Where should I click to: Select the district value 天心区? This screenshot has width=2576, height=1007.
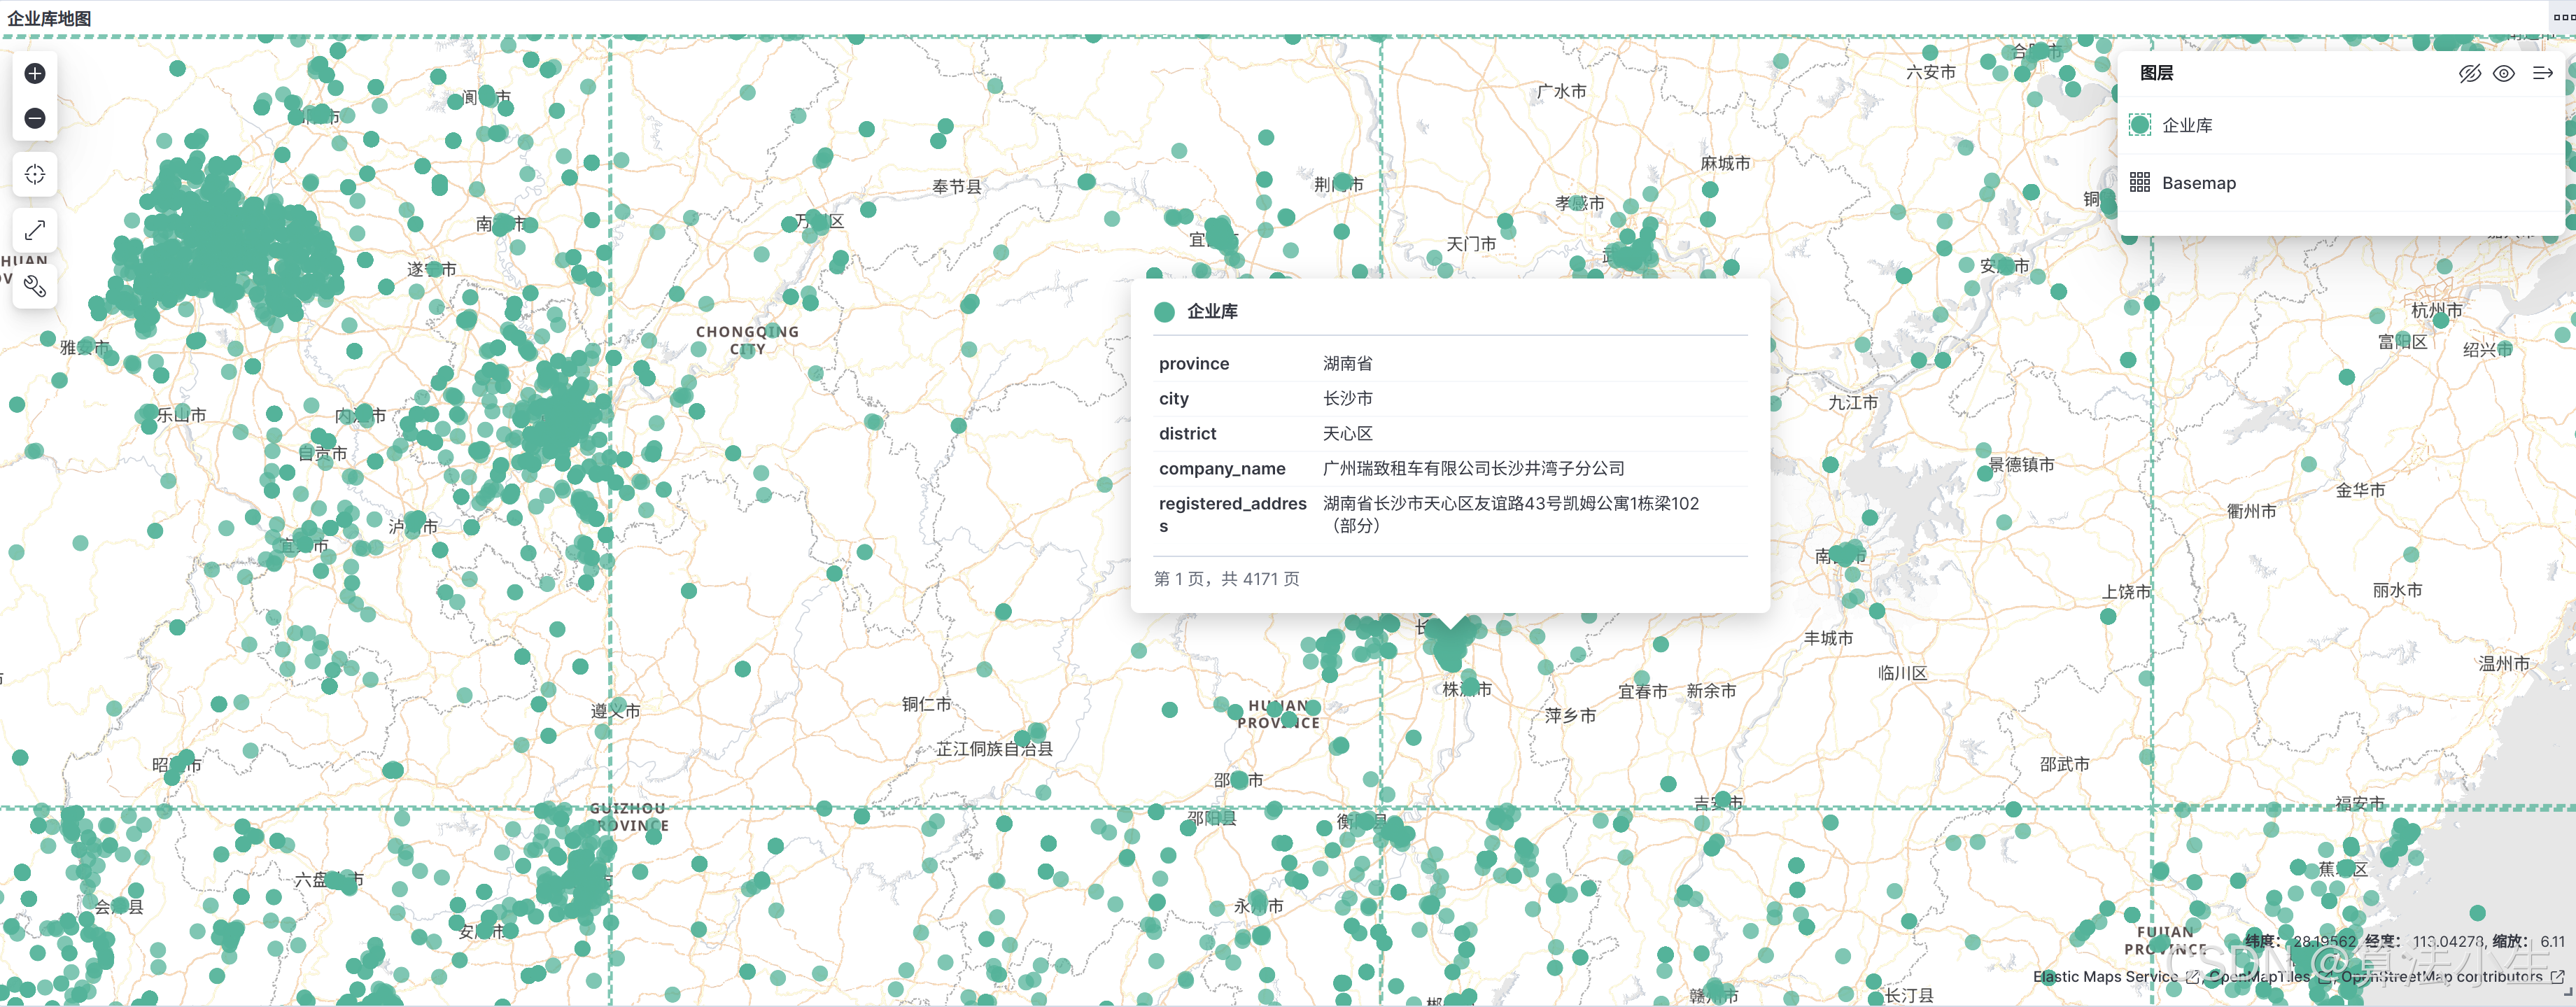pos(1347,433)
